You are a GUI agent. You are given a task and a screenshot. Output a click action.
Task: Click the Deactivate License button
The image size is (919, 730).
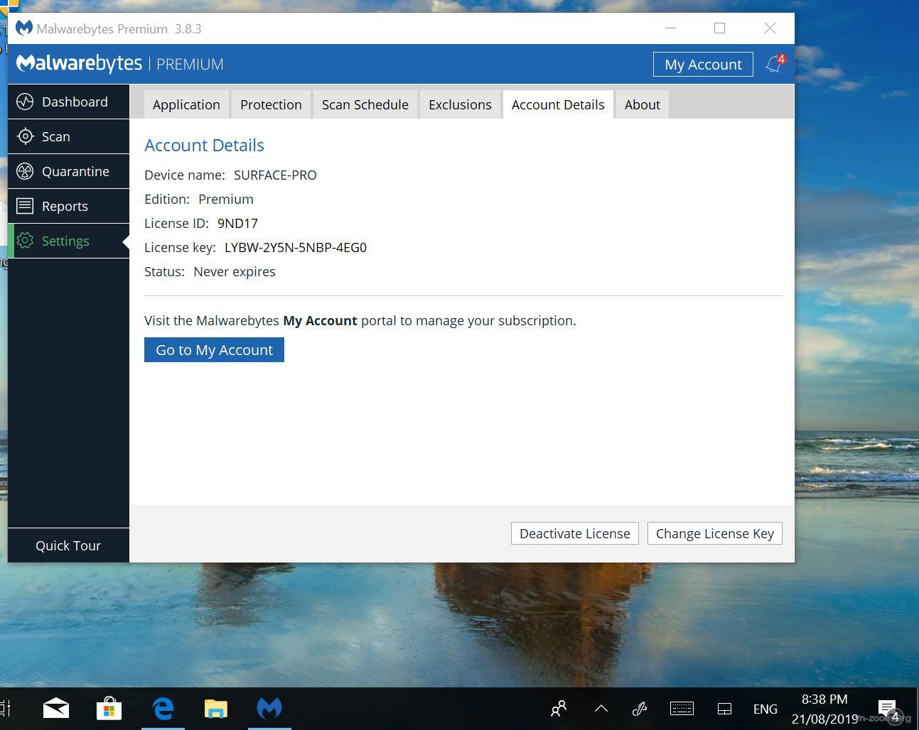[575, 533]
